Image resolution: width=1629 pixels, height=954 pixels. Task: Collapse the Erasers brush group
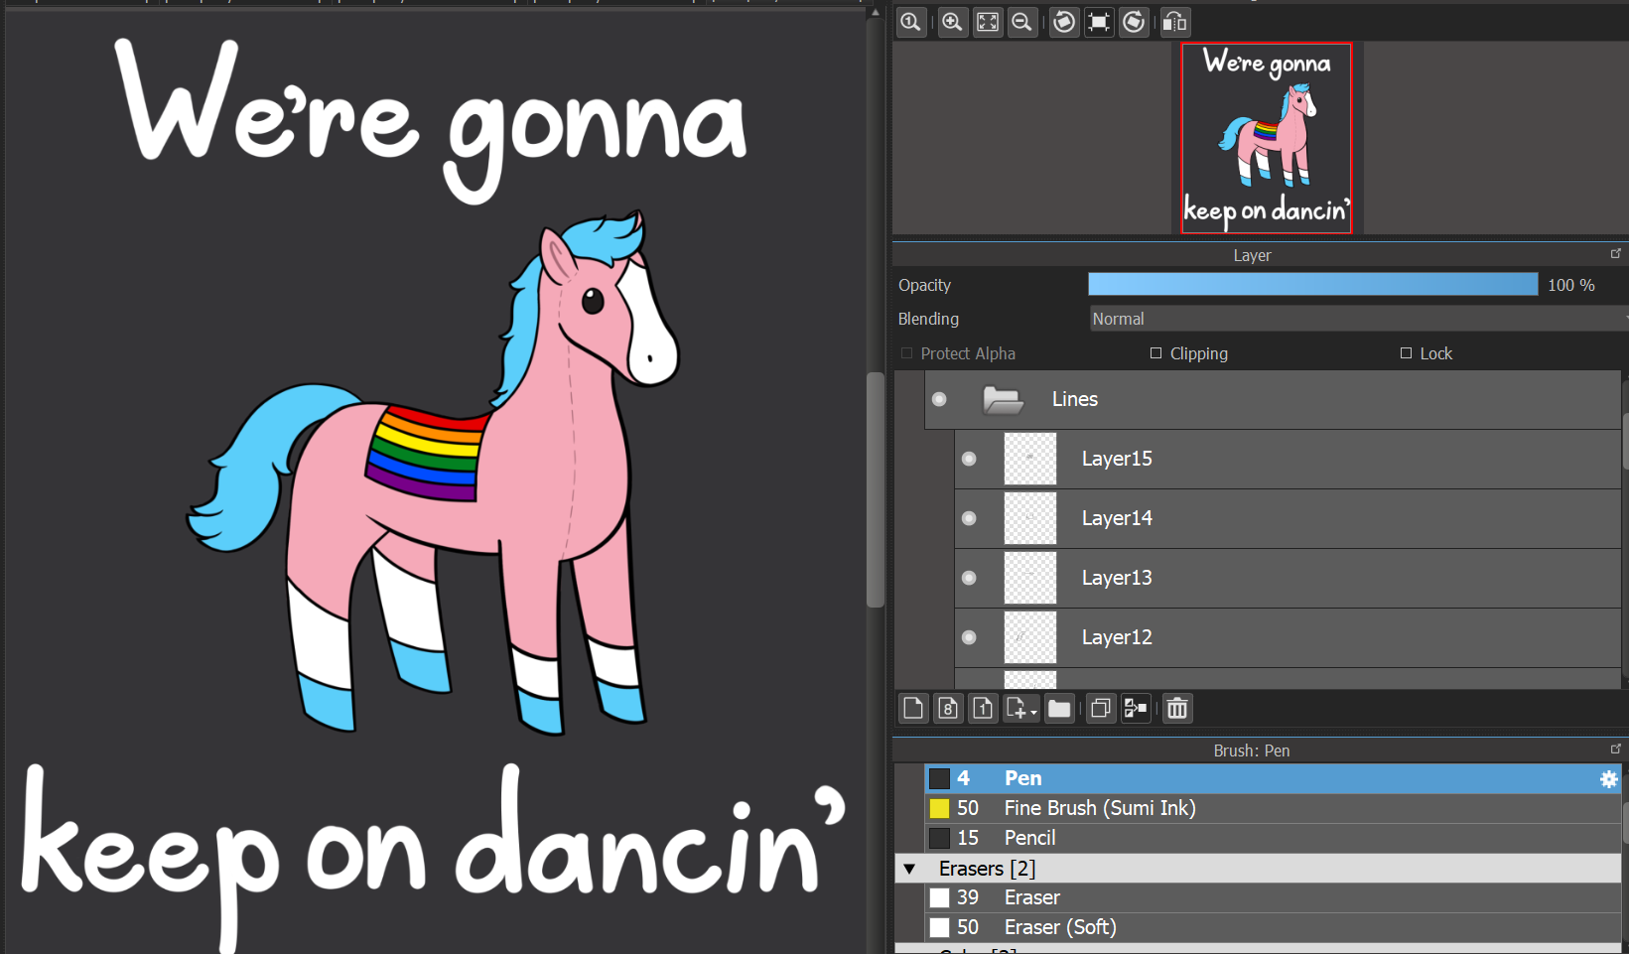click(909, 869)
